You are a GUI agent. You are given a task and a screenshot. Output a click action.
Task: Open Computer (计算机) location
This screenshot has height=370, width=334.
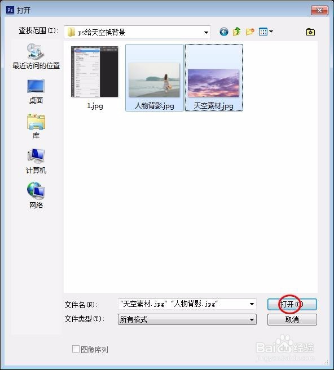coord(36,161)
